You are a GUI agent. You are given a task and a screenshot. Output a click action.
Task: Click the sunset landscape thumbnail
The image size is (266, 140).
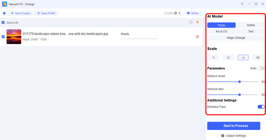14,37
